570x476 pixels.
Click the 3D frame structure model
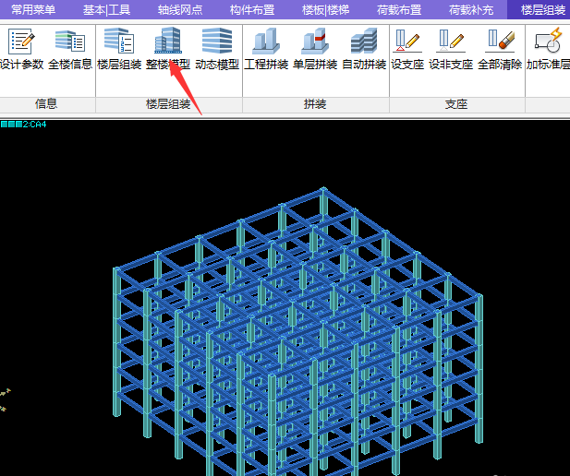pos(298,332)
